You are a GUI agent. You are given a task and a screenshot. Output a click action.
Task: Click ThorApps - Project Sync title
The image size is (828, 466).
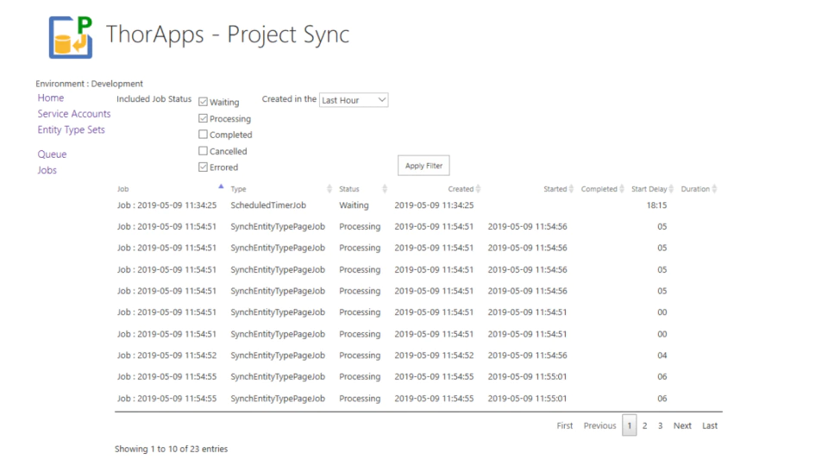pyautogui.click(x=228, y=35)
